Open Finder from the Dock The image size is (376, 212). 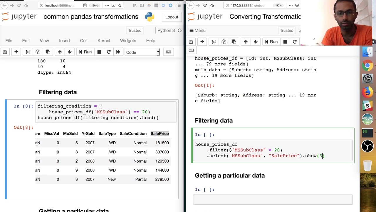(367, 52)
